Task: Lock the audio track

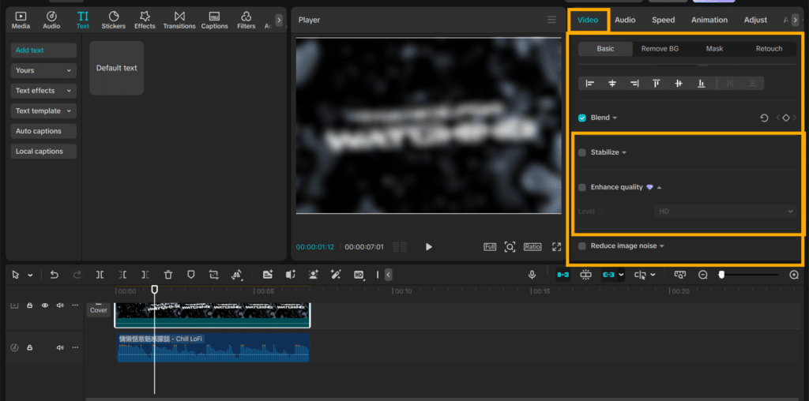Action: [29, 348]
